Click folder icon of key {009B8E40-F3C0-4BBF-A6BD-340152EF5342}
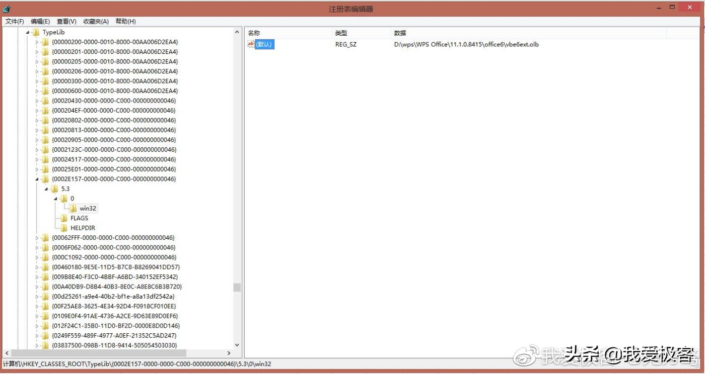The height and width of the screenshot is (374, 705). tap(45, 277)
